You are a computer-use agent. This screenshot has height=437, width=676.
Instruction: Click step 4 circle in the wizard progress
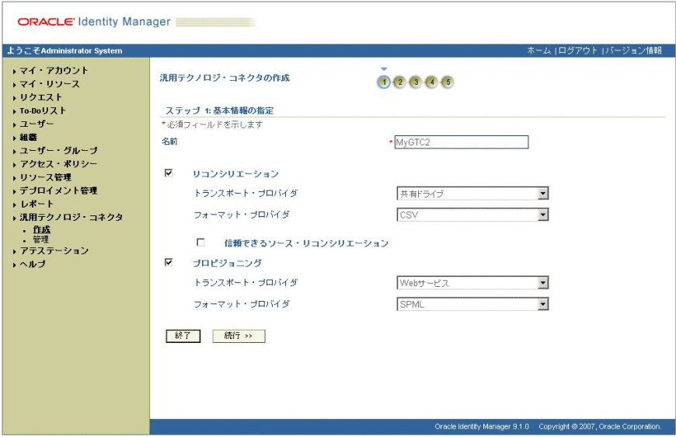(x=431, y=82)
